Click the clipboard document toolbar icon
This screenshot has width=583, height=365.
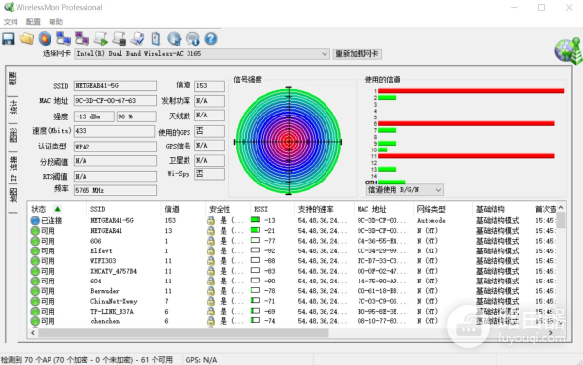tap(155, 38)
